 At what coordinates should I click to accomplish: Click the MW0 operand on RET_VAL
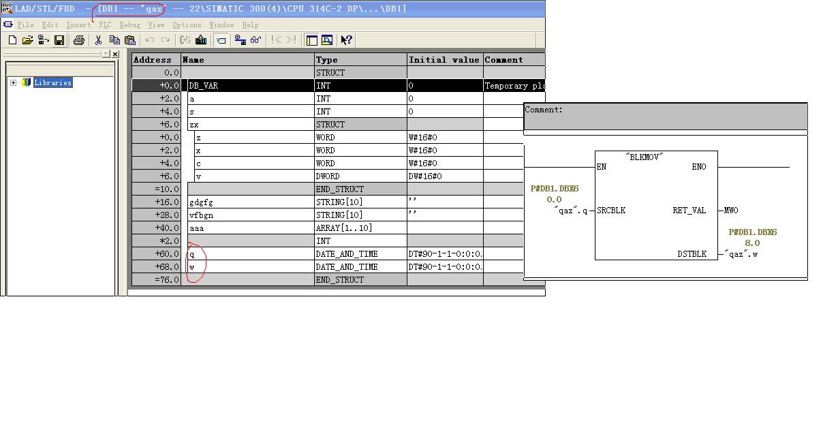[x=731, y=211]
